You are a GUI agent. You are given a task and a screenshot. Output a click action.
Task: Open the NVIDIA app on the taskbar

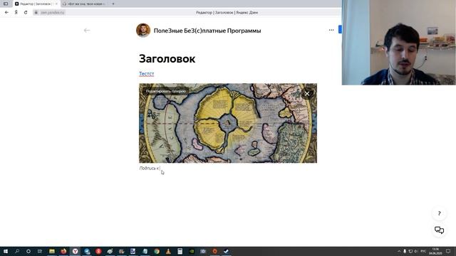coord(192,251)
